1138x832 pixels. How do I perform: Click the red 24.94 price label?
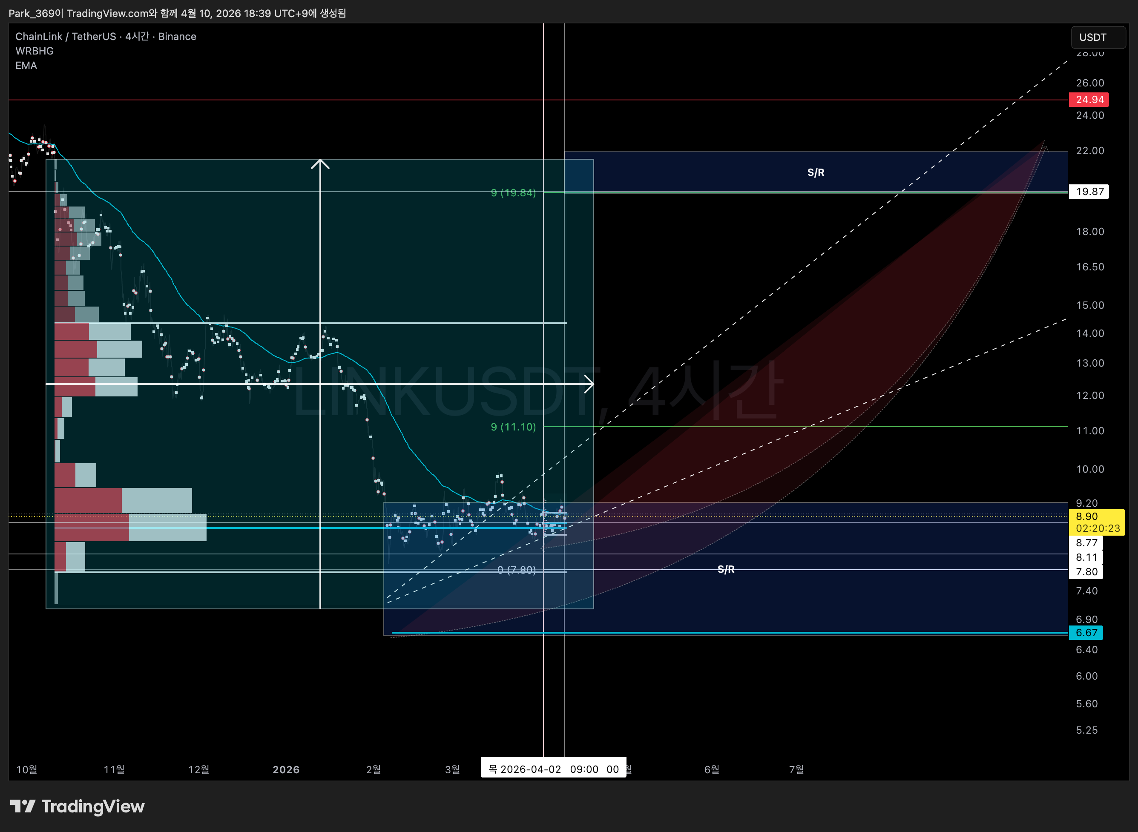tap(1089, 99)
